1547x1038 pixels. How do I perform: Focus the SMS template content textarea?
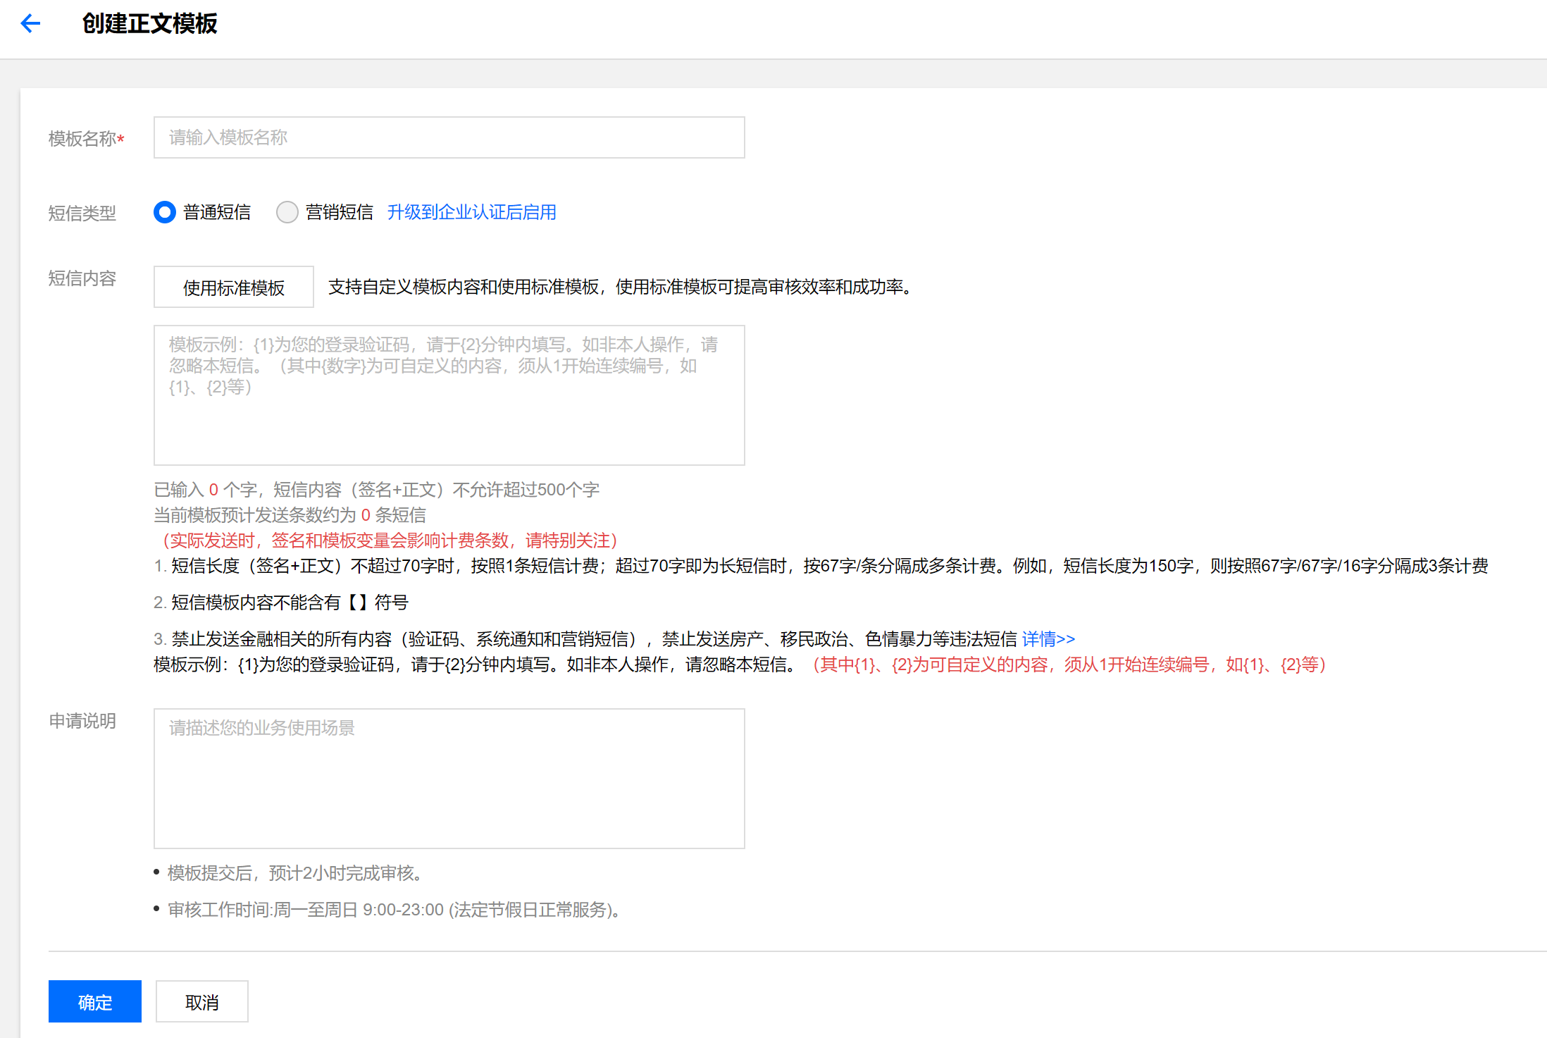[449, 395]
